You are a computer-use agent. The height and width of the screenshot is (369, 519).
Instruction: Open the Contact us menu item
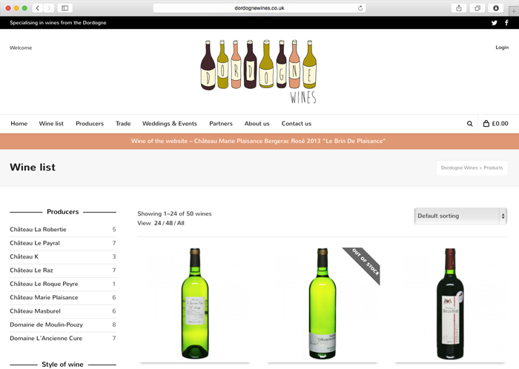pos(297,124)
